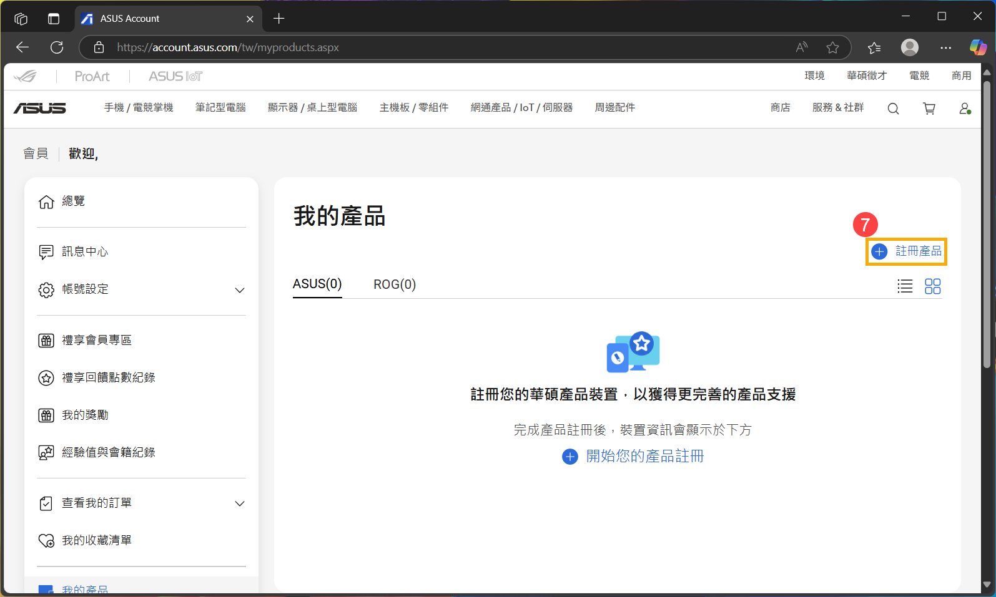
Task: Expand the 查看我的訂單 chevron
Action: [x=240, y=503]
